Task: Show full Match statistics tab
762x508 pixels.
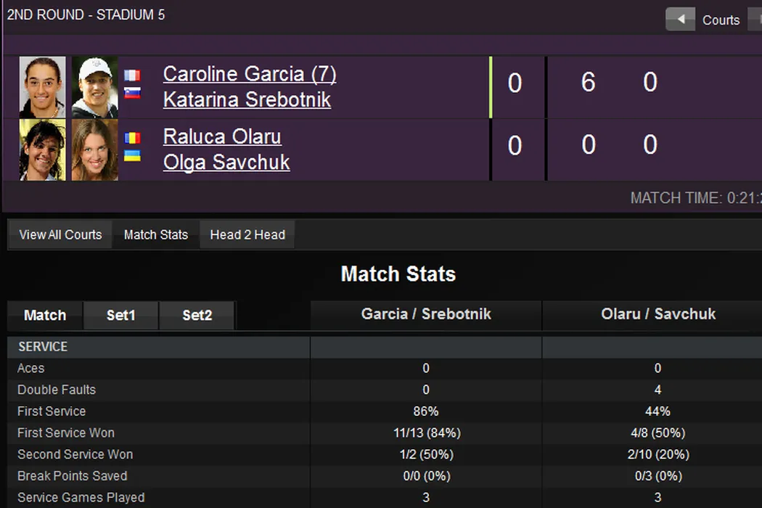Action: coord(45,316)
